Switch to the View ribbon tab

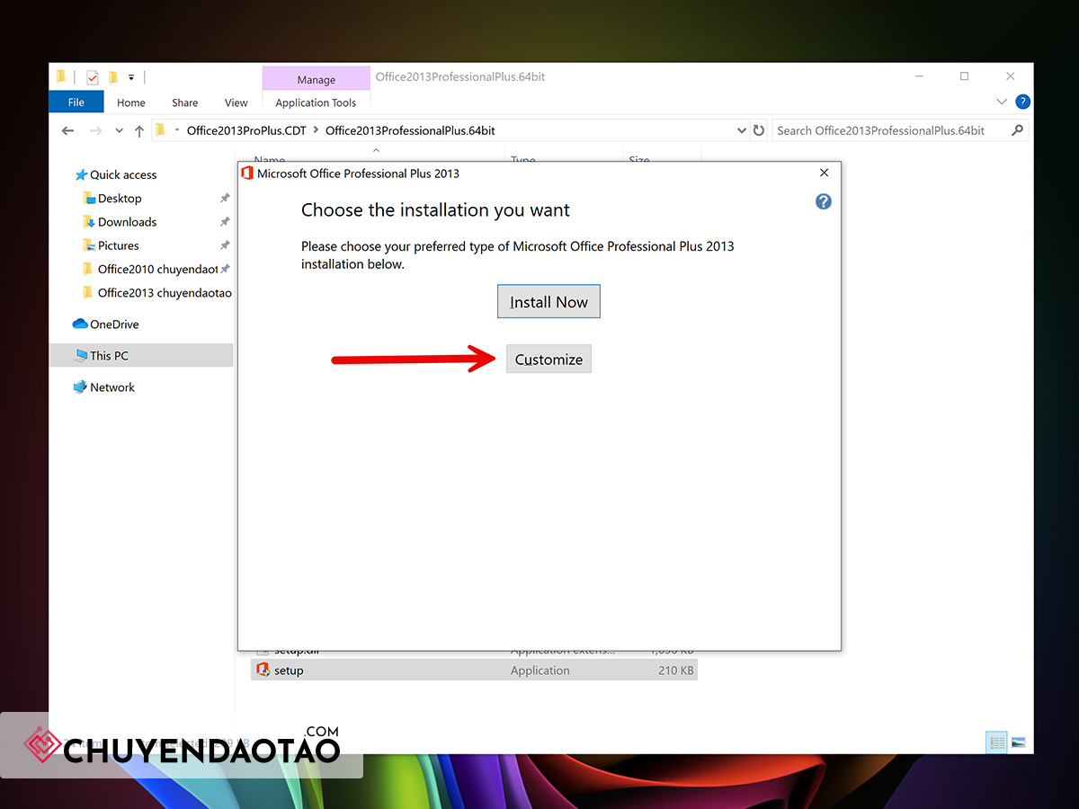coord(236,102)
